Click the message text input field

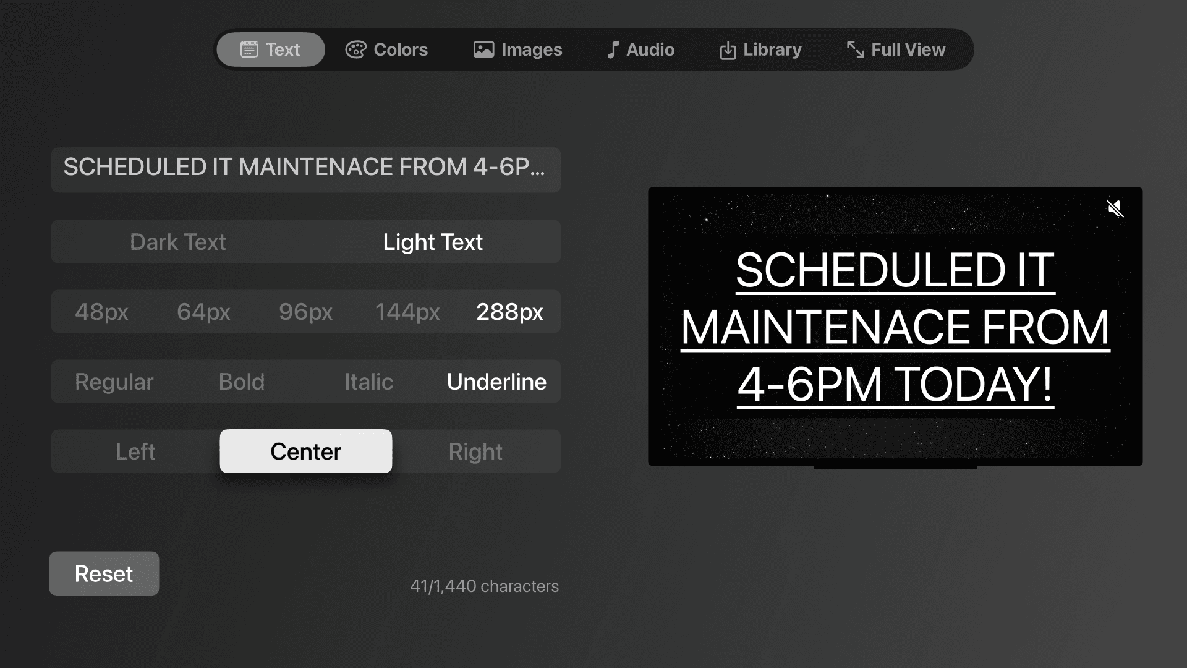pyautogui.click(x=306, y=167)
